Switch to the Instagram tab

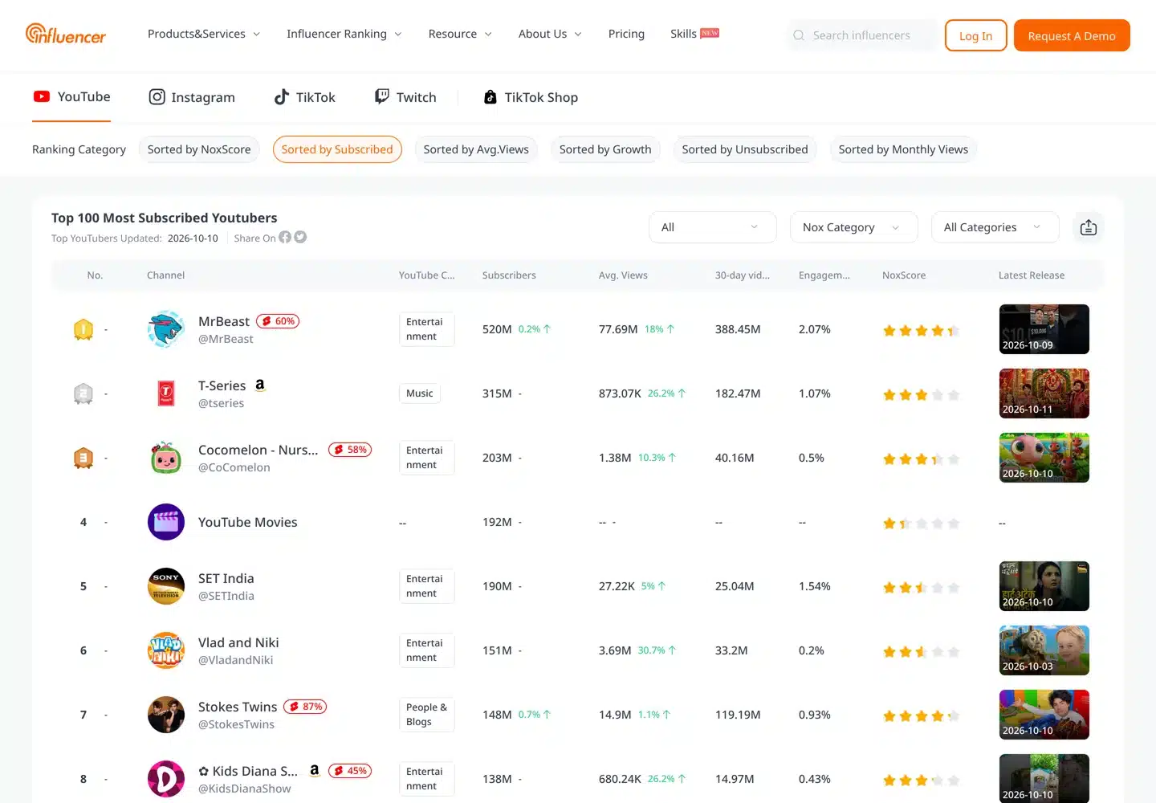[x=192, y=97]
